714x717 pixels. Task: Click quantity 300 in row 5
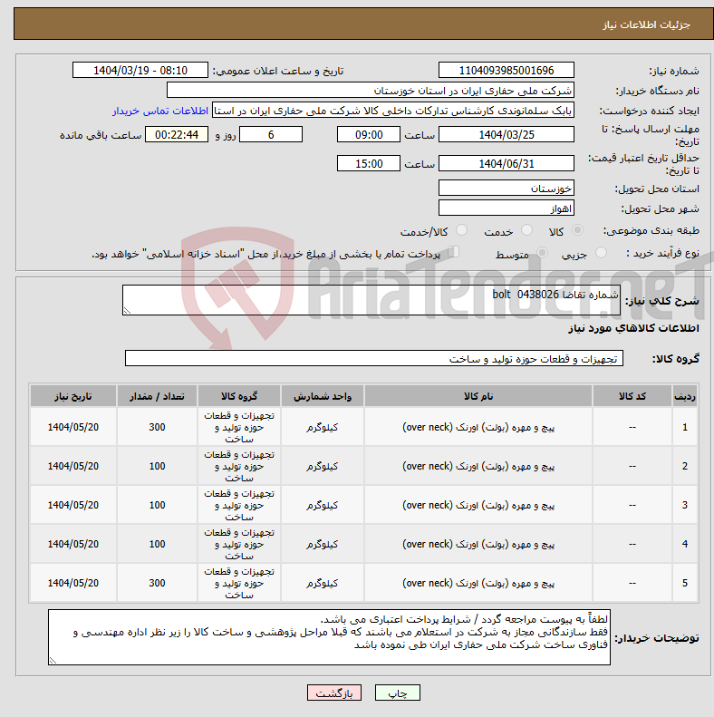[x=157, y=583]
